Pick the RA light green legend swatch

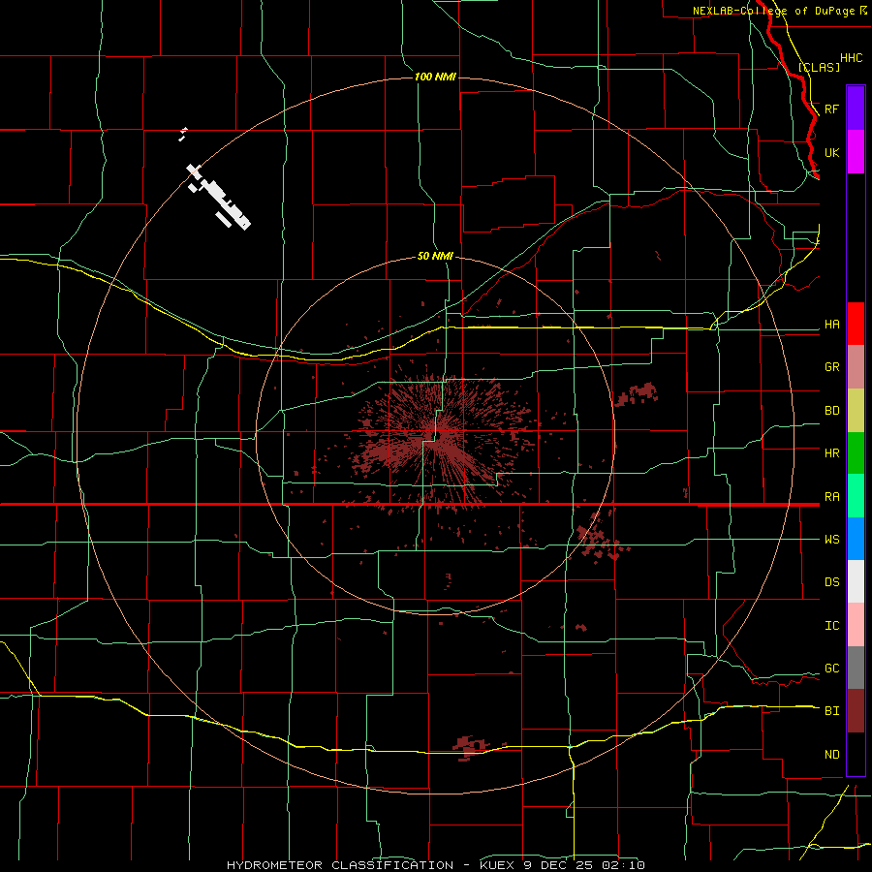pyautogui.click(x=856, y=496)
